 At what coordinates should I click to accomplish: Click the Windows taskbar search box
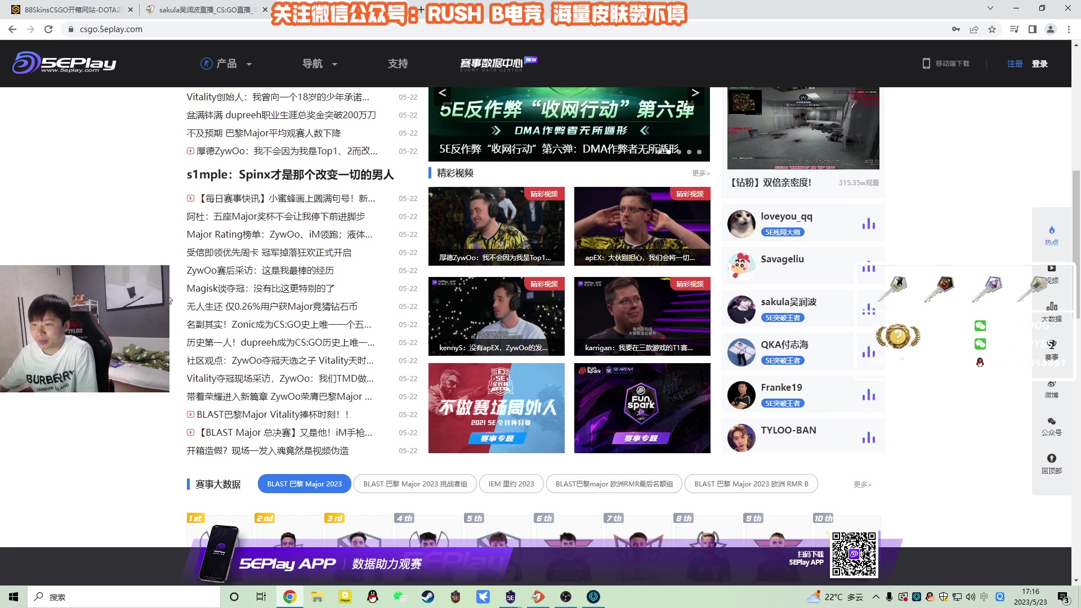coord(124,597)
